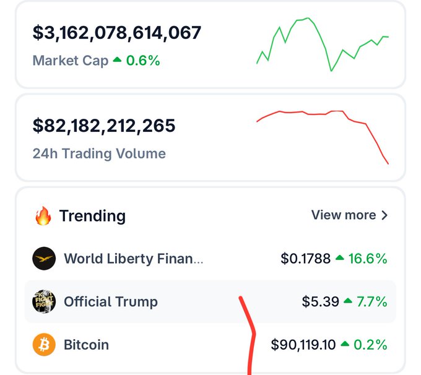Viewport: 421px width, 375px height.
Task: Click the green arrow next to 16.6%
Action: click(339, 259)
